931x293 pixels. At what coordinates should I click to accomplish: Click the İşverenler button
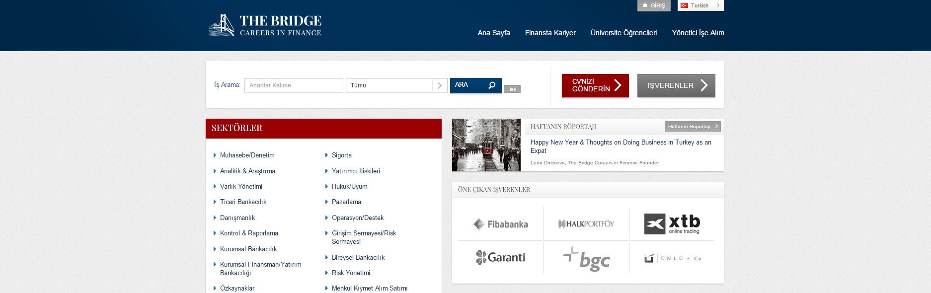coord(676,85)
